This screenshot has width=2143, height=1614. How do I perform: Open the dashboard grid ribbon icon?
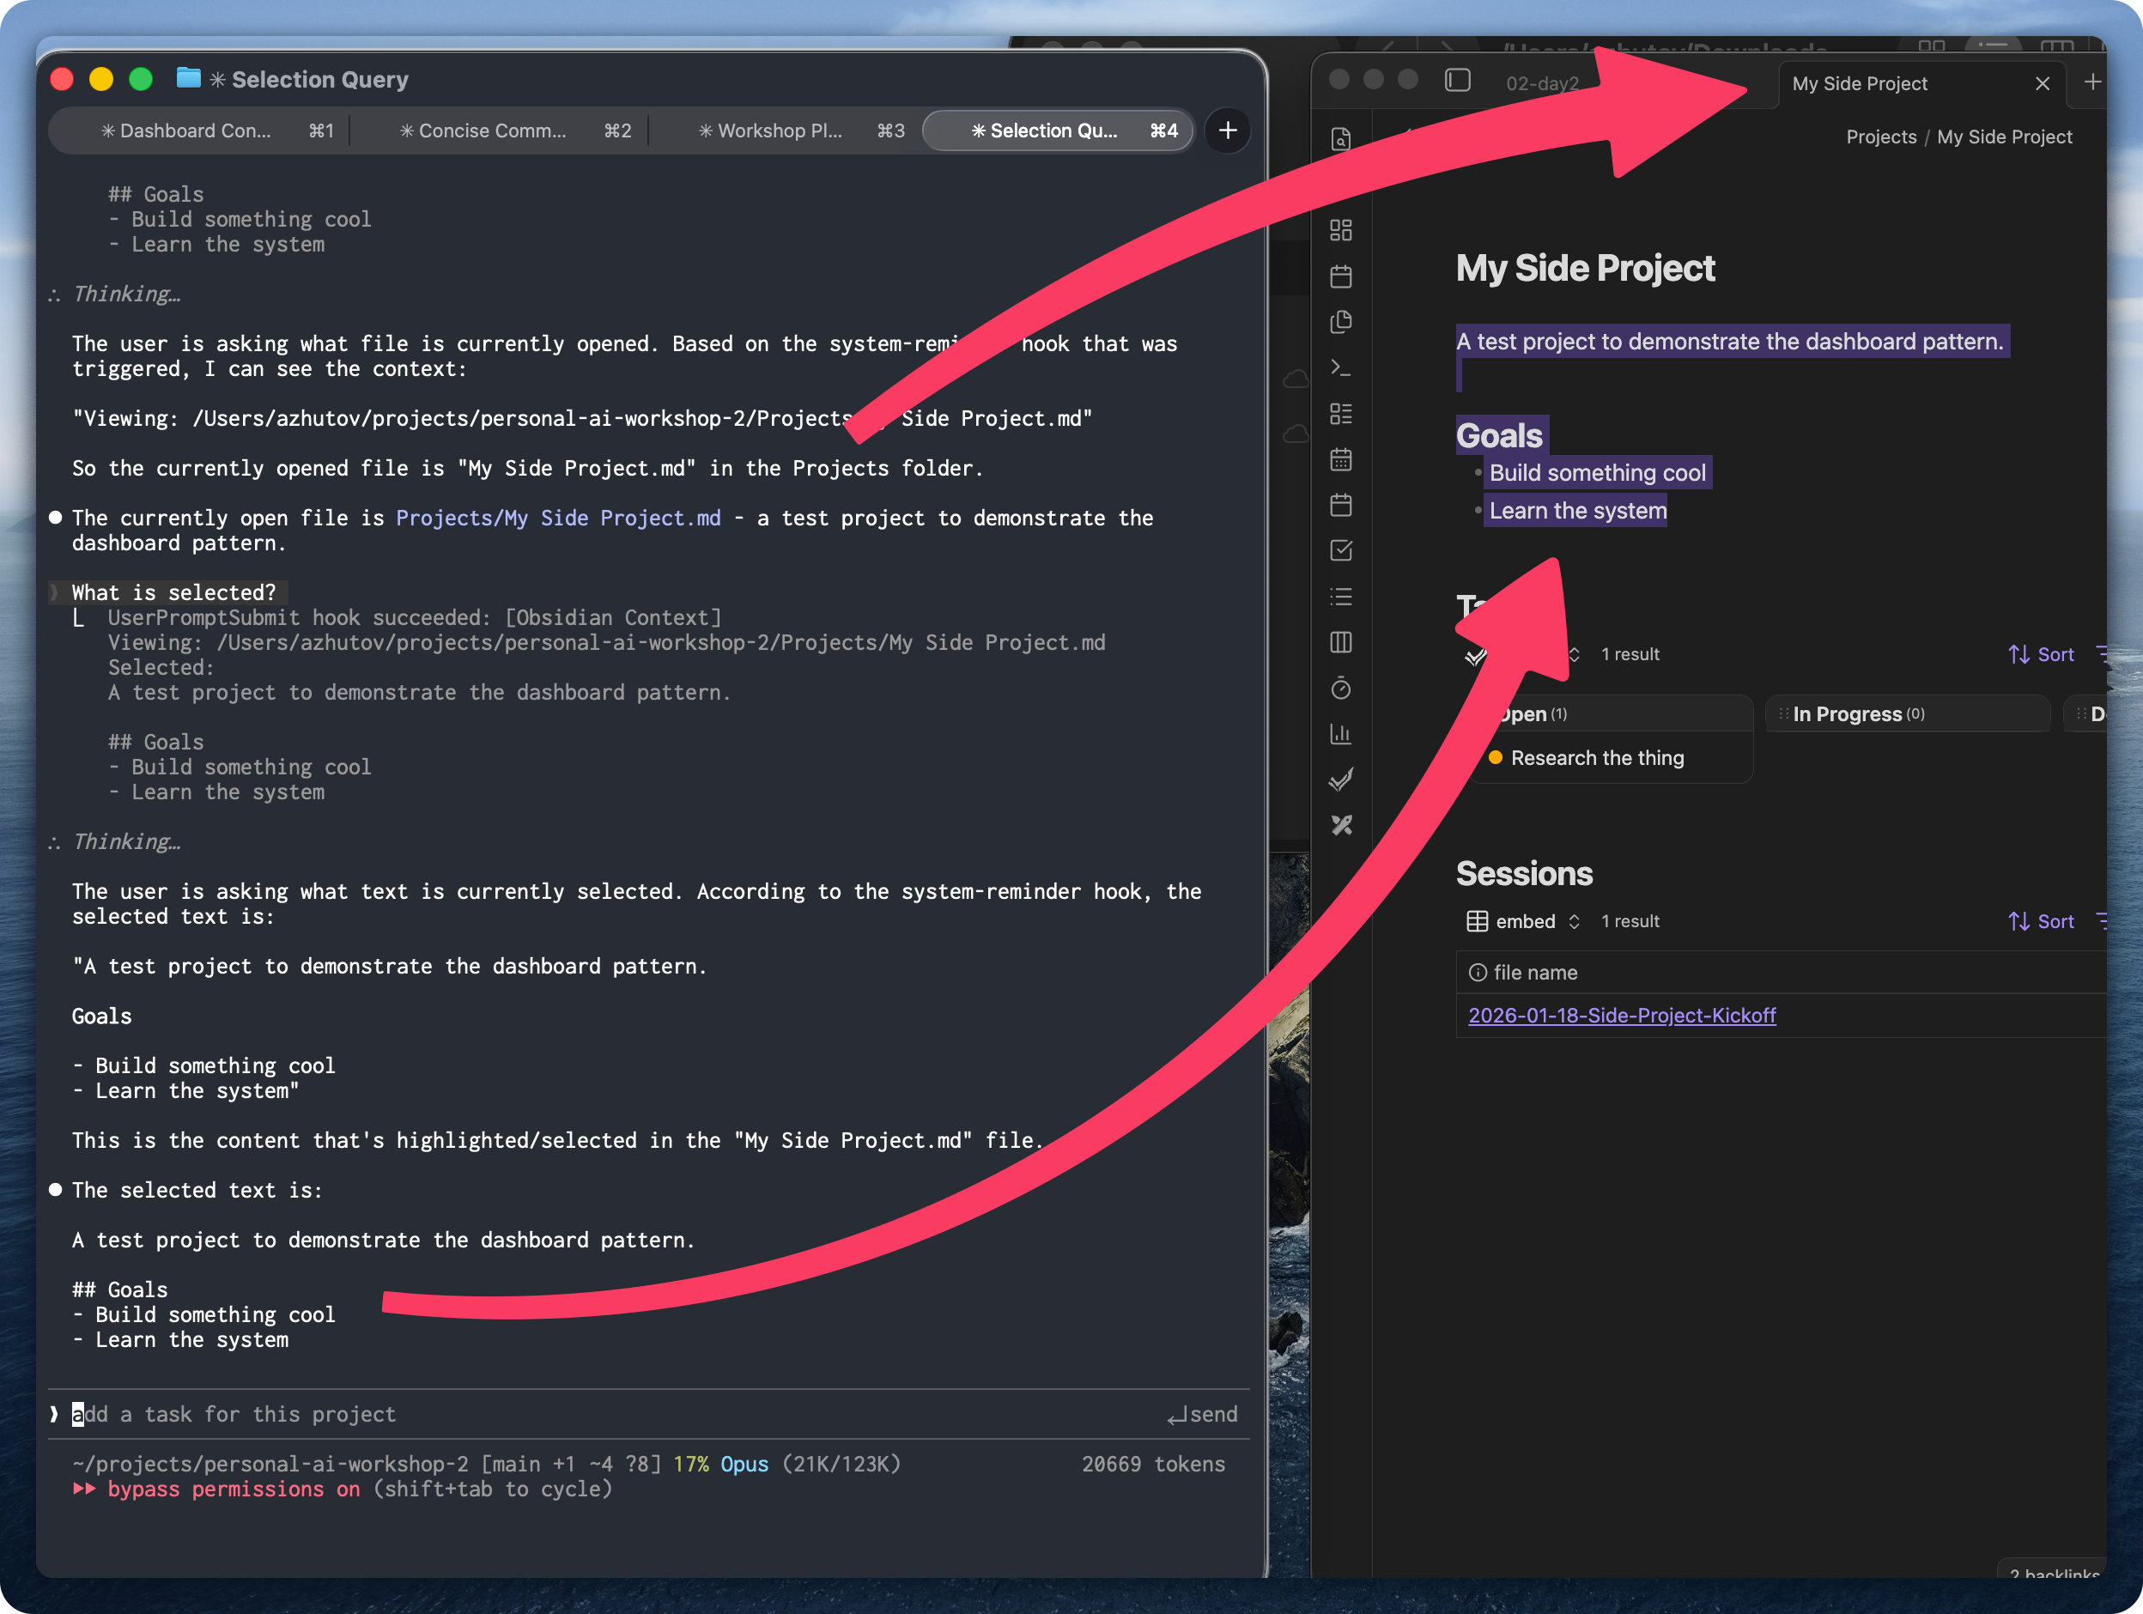tap(1341, 231)
